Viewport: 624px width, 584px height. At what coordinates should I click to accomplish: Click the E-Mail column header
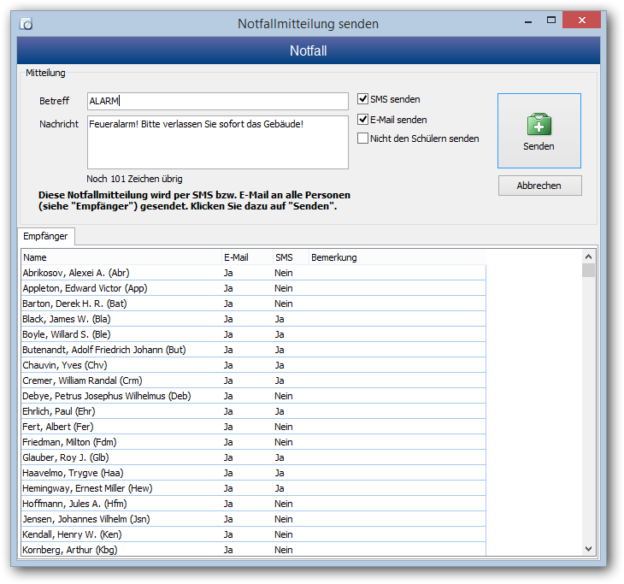(245, 257)
